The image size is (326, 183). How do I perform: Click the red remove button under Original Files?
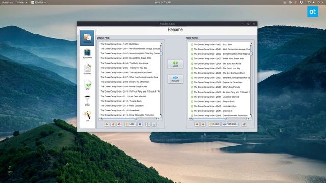tap(119, 124)
